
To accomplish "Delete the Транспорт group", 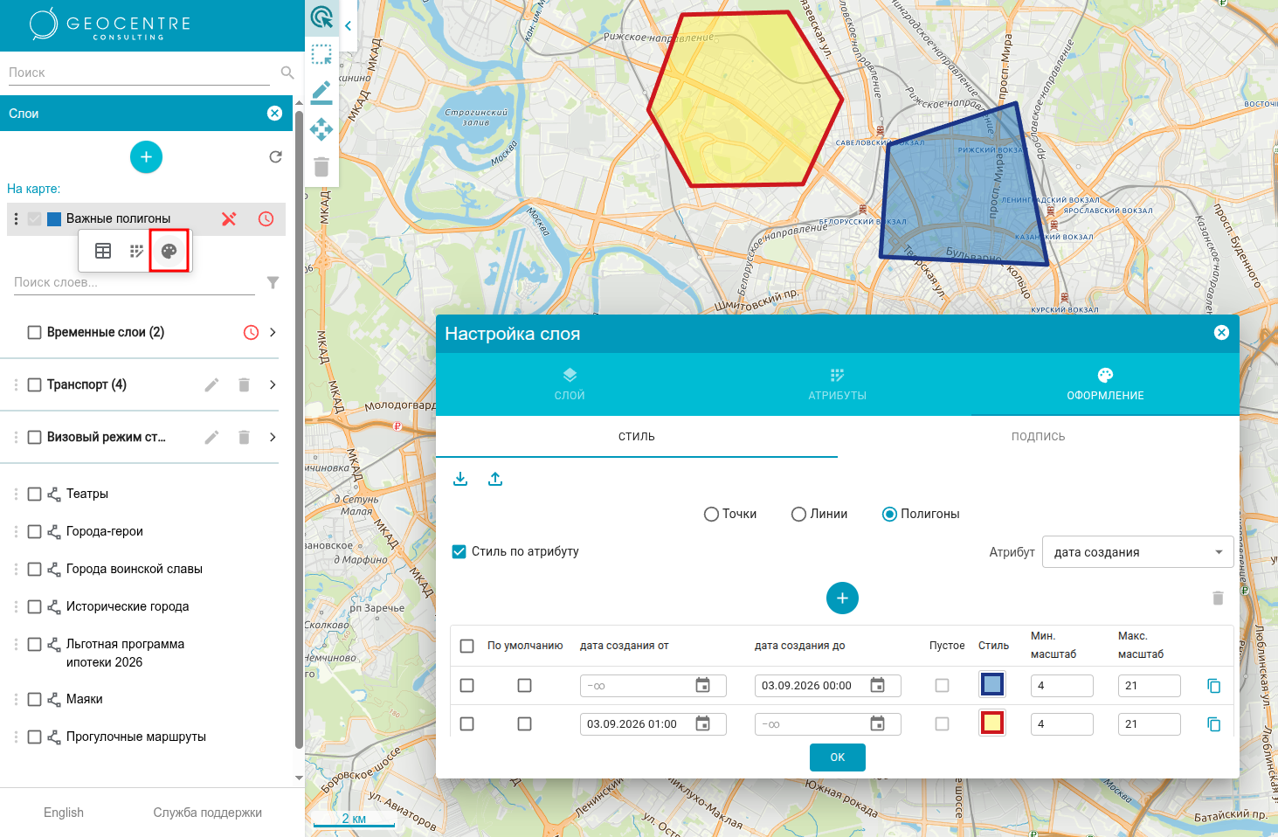I will click(x=245, y=384).
